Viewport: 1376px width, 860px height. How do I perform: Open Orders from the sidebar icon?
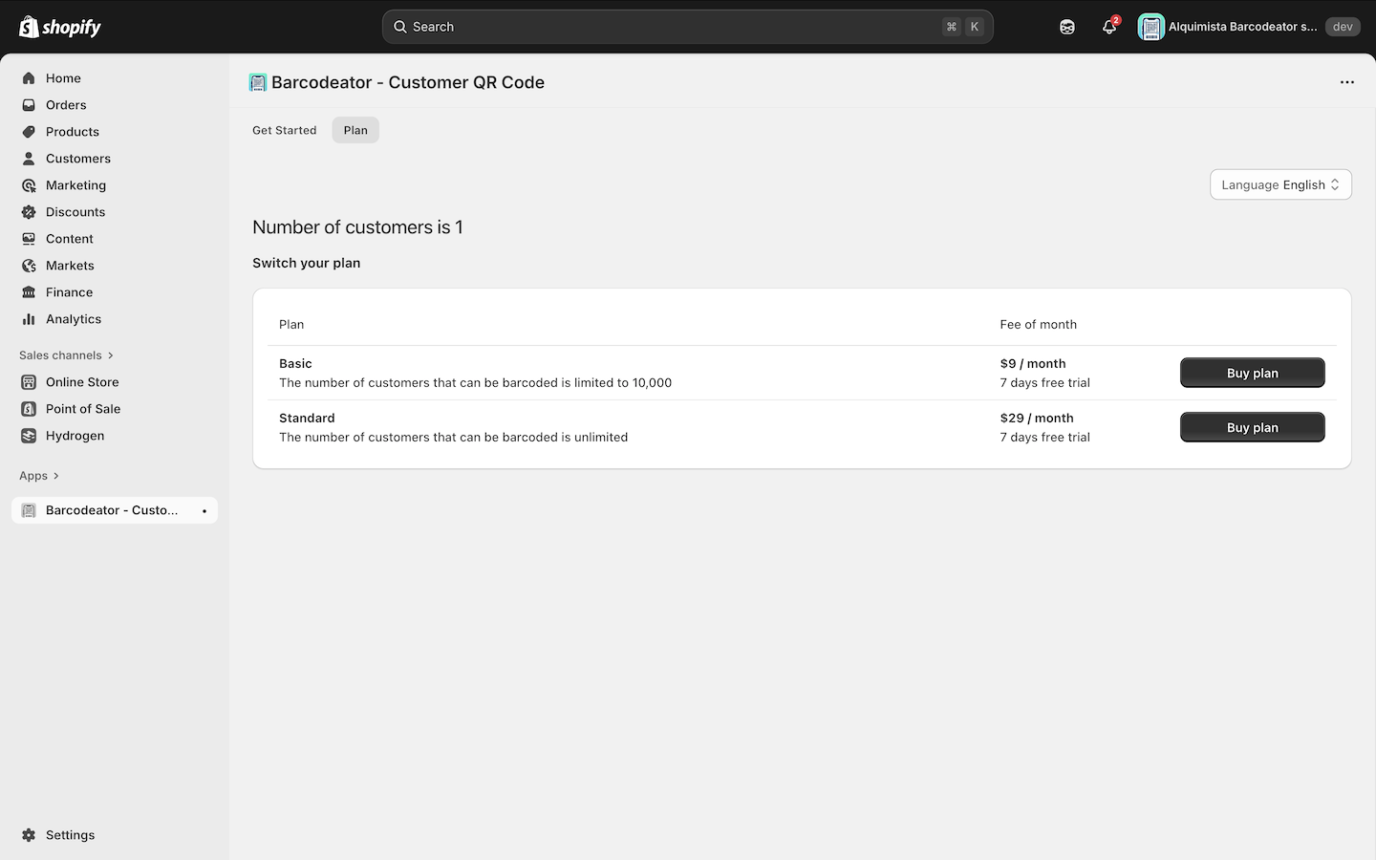[29, 105]
